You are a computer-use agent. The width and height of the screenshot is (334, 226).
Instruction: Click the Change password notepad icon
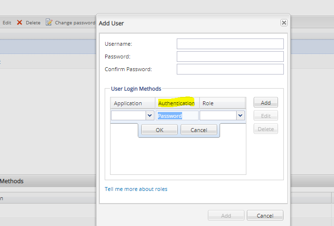[49, 22]
